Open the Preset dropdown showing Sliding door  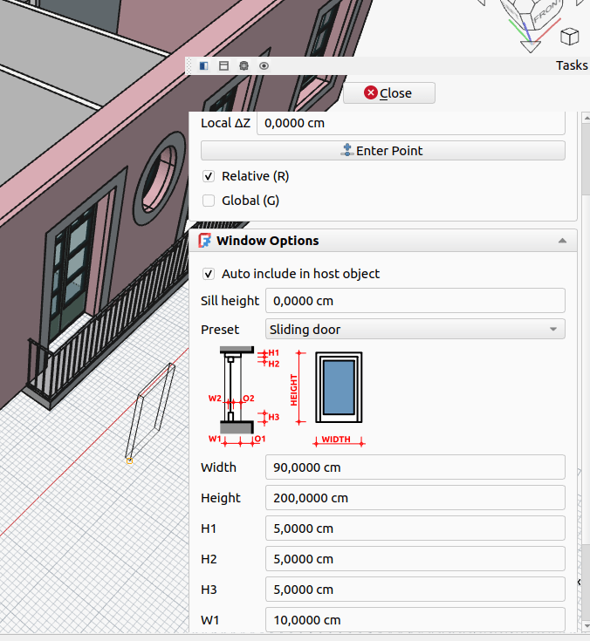pyautogui.click(x=415, y=330)
